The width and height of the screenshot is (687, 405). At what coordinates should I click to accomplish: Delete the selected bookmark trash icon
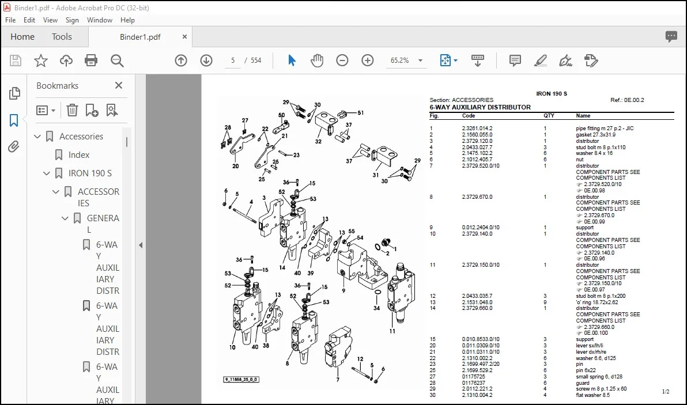72,111
